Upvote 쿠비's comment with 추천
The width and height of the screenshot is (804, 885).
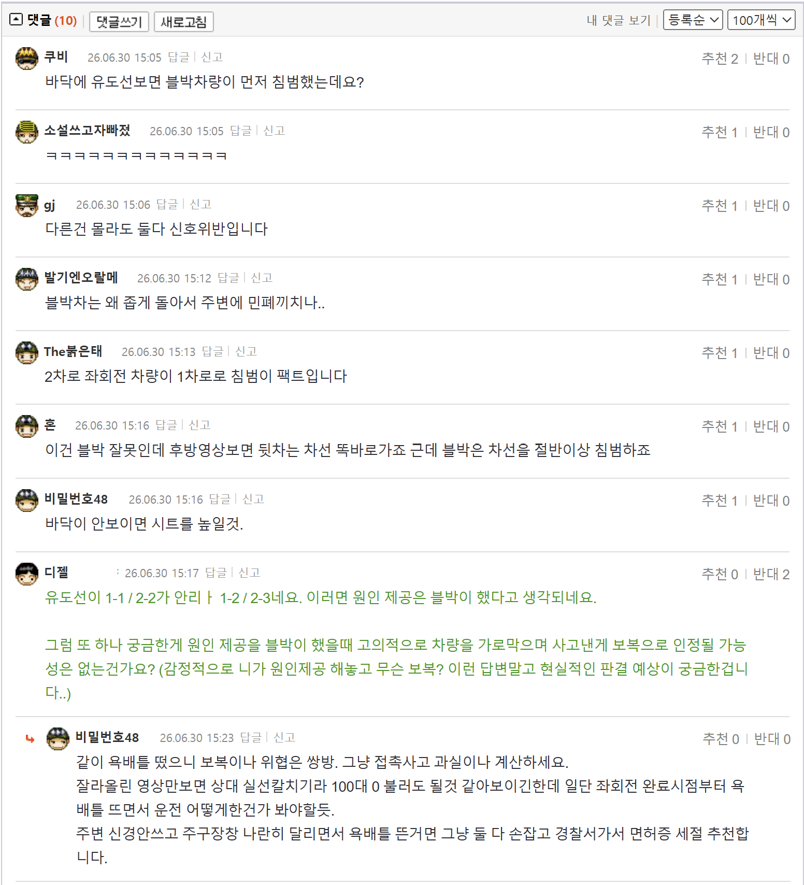point(720,59)
